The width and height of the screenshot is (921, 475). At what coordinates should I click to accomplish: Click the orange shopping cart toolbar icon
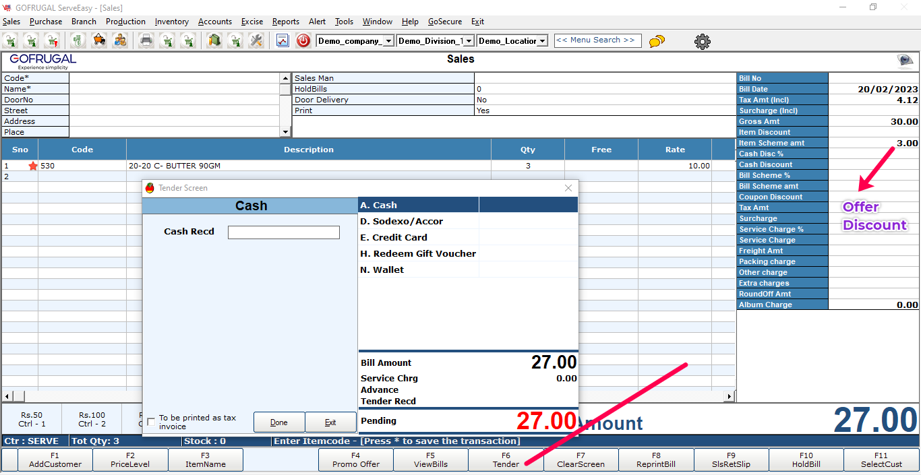click(99, 40)
